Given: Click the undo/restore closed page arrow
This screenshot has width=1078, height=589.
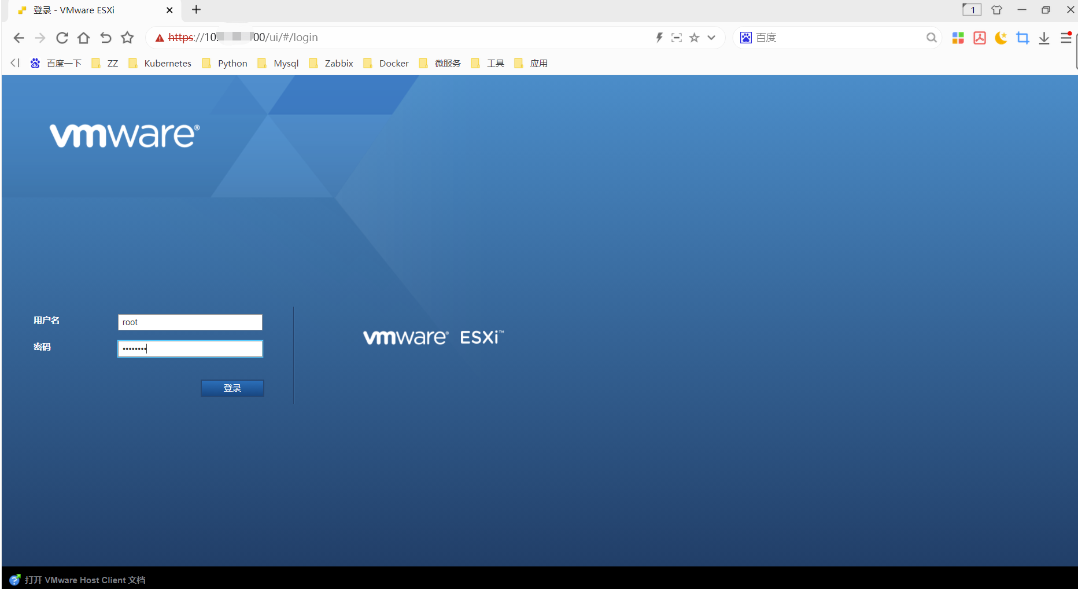Looking at the screenshot, I should pos(105,38).
